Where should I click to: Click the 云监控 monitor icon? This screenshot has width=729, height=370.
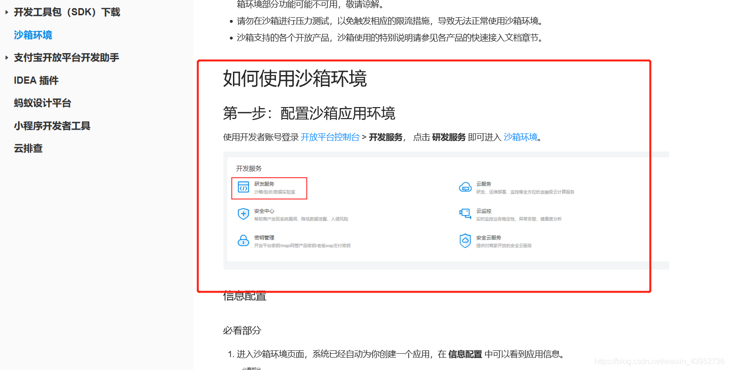tap(465, 214)
